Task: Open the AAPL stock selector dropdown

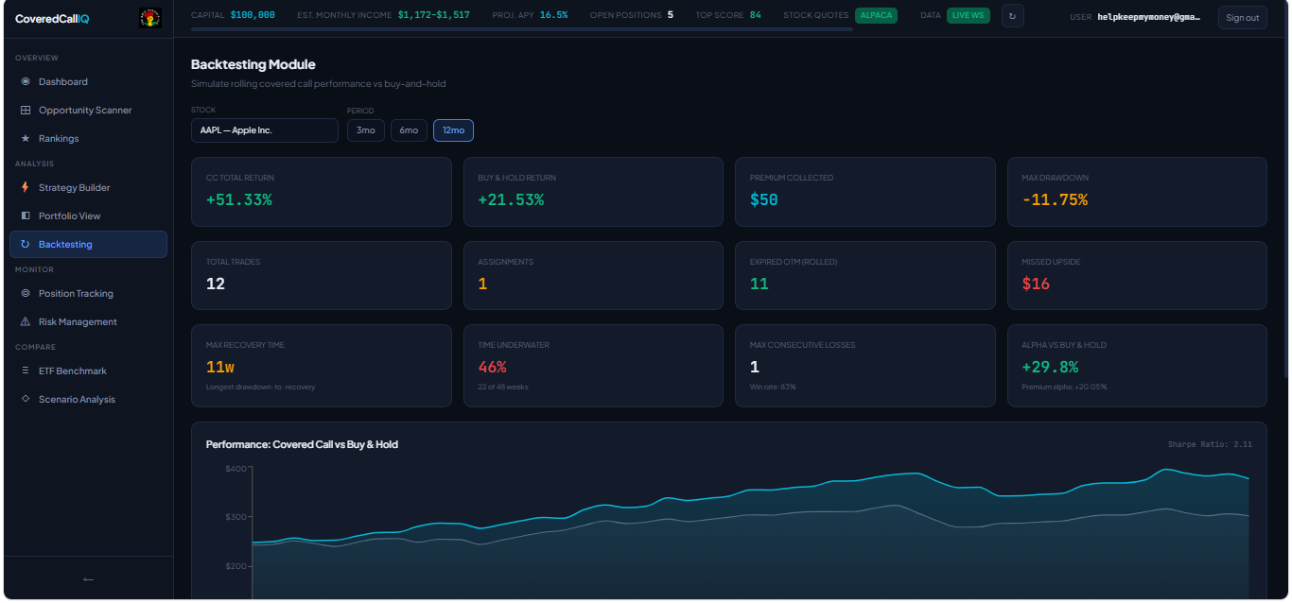Action: point(264,130)
